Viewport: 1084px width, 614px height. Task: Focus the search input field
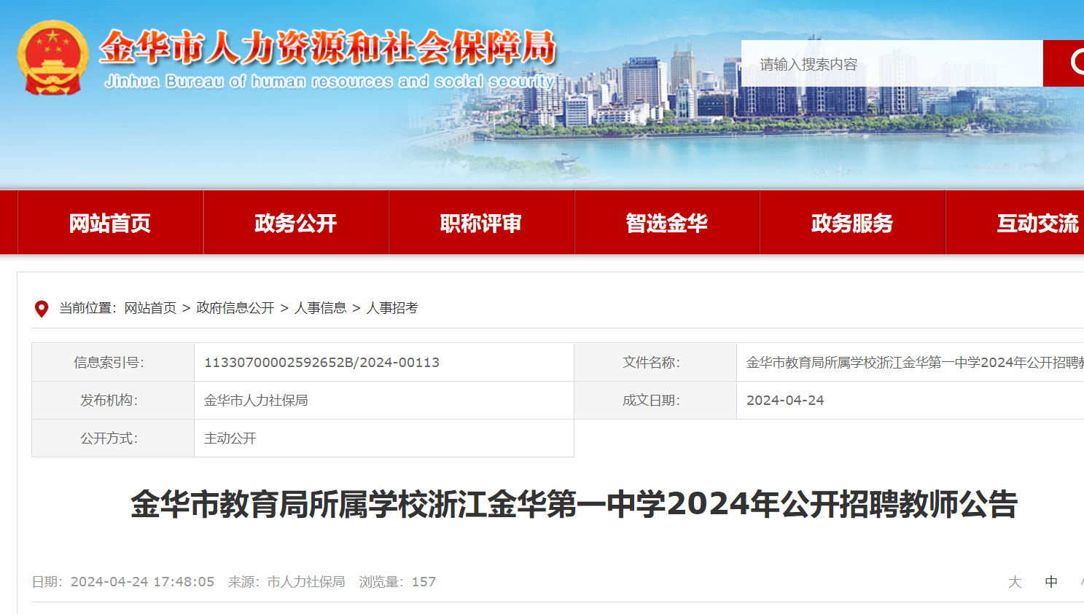point(892,63)
